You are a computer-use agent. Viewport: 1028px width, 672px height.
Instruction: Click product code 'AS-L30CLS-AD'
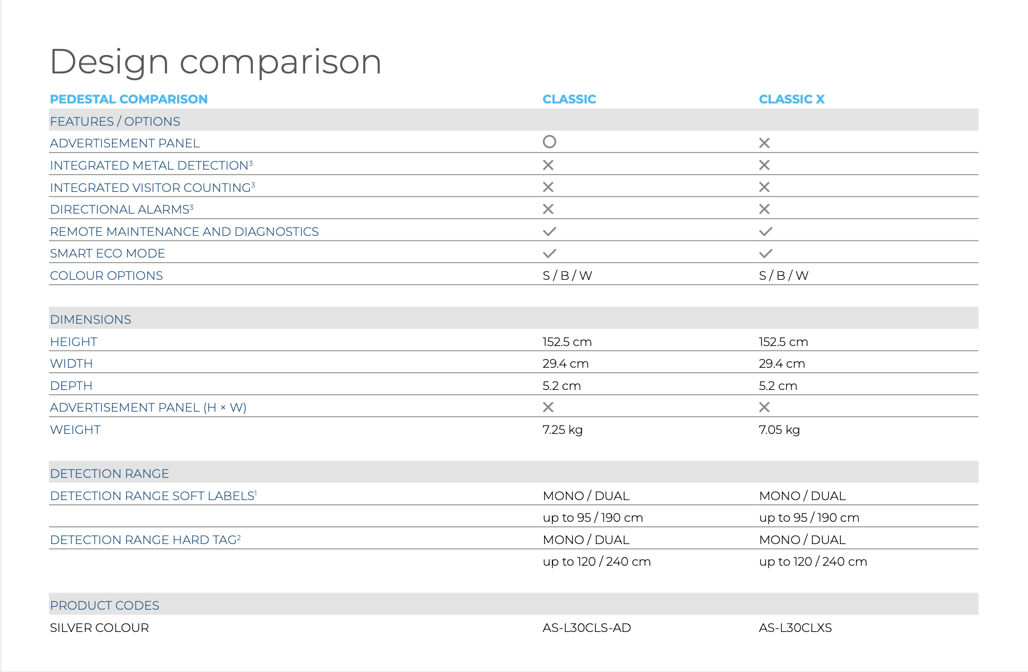pos(586,627)
